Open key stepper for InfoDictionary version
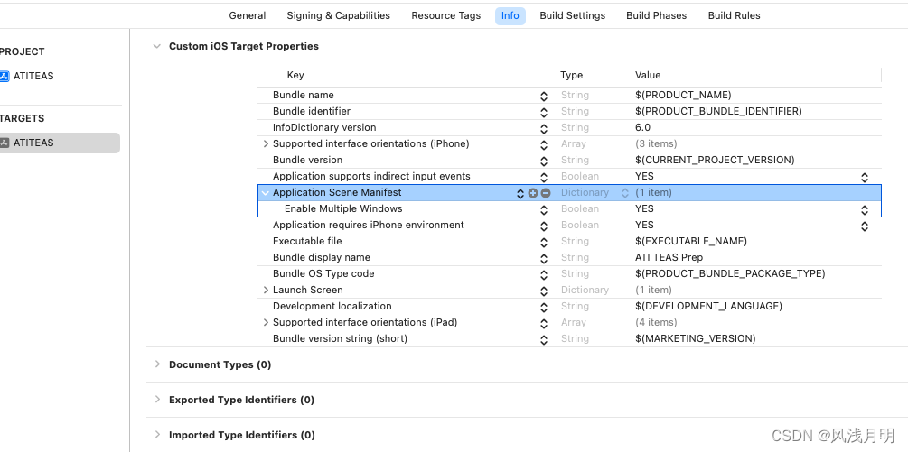The image size is (908, 452). tap(544, 128)
